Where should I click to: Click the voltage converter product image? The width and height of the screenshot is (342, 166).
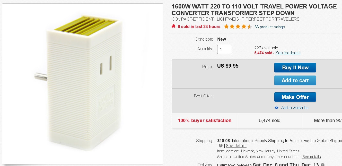(x=82, y=84)
